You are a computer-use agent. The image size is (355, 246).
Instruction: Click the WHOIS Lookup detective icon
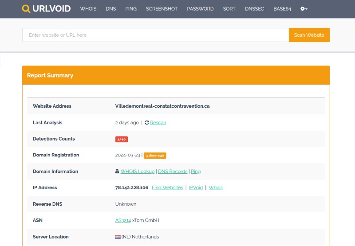tap(117, 171)
